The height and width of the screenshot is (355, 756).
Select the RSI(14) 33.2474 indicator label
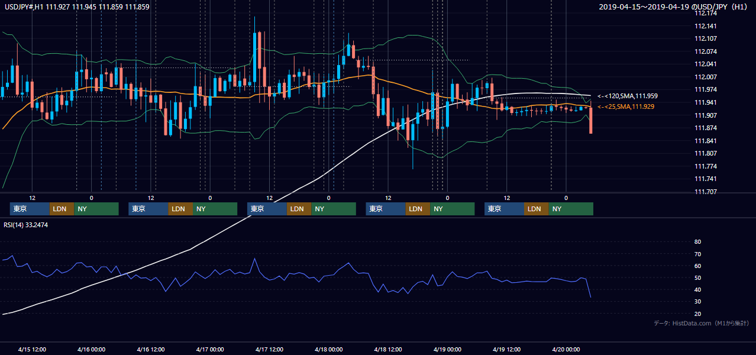coord(26,224)
